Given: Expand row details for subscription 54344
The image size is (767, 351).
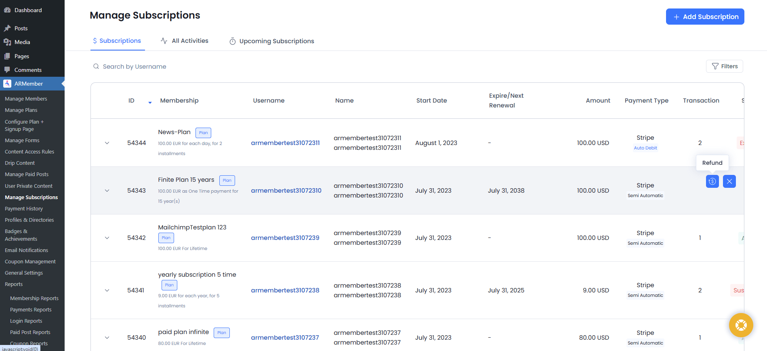Looking at the screenshot, I should tap(107, 143).
